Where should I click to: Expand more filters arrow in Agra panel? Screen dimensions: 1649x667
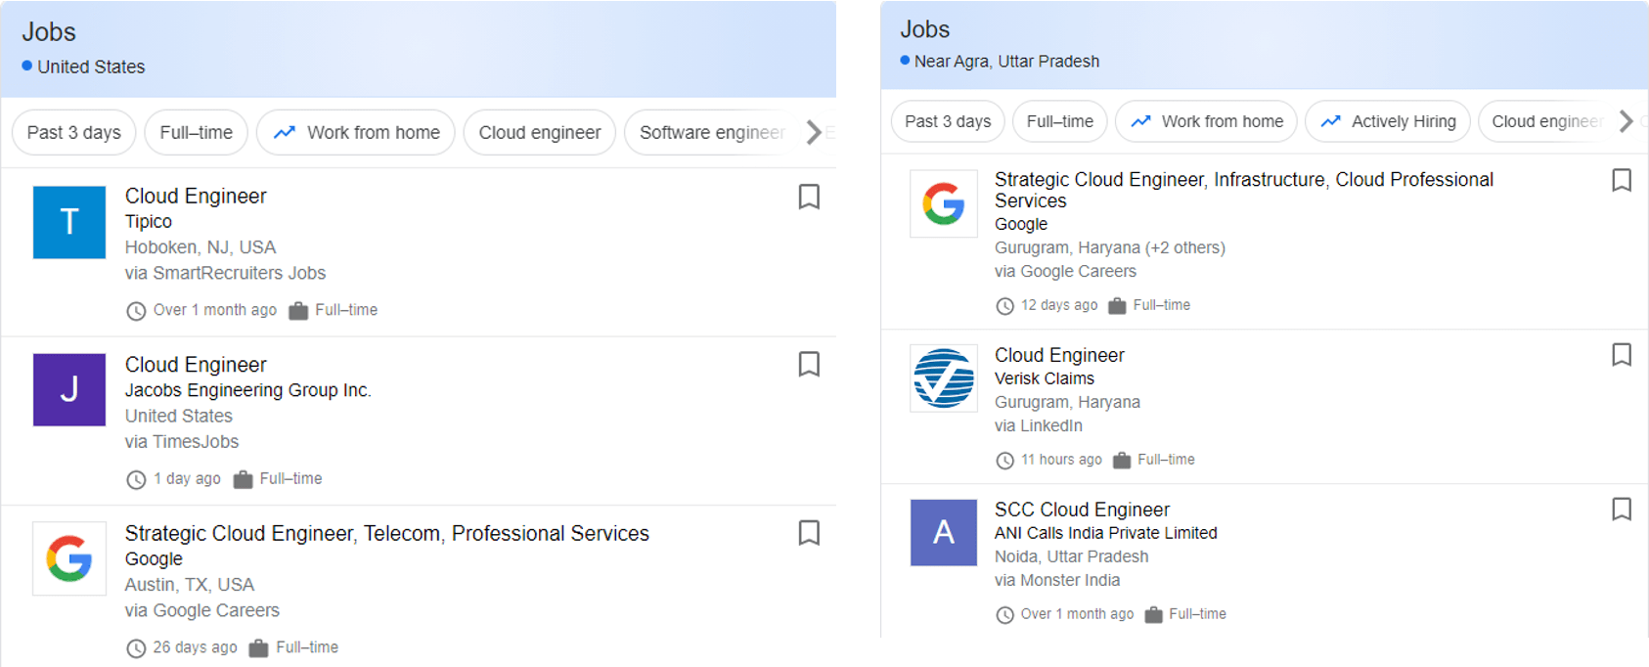[x=1626, y=121]
